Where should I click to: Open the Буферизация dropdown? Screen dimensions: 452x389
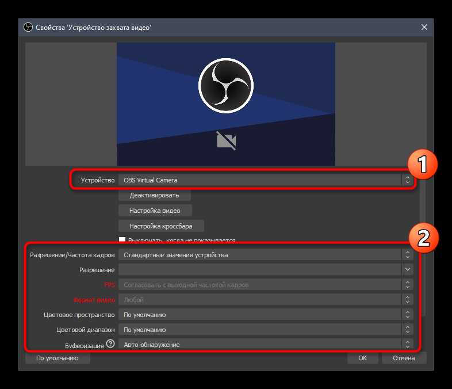(266, 345)
